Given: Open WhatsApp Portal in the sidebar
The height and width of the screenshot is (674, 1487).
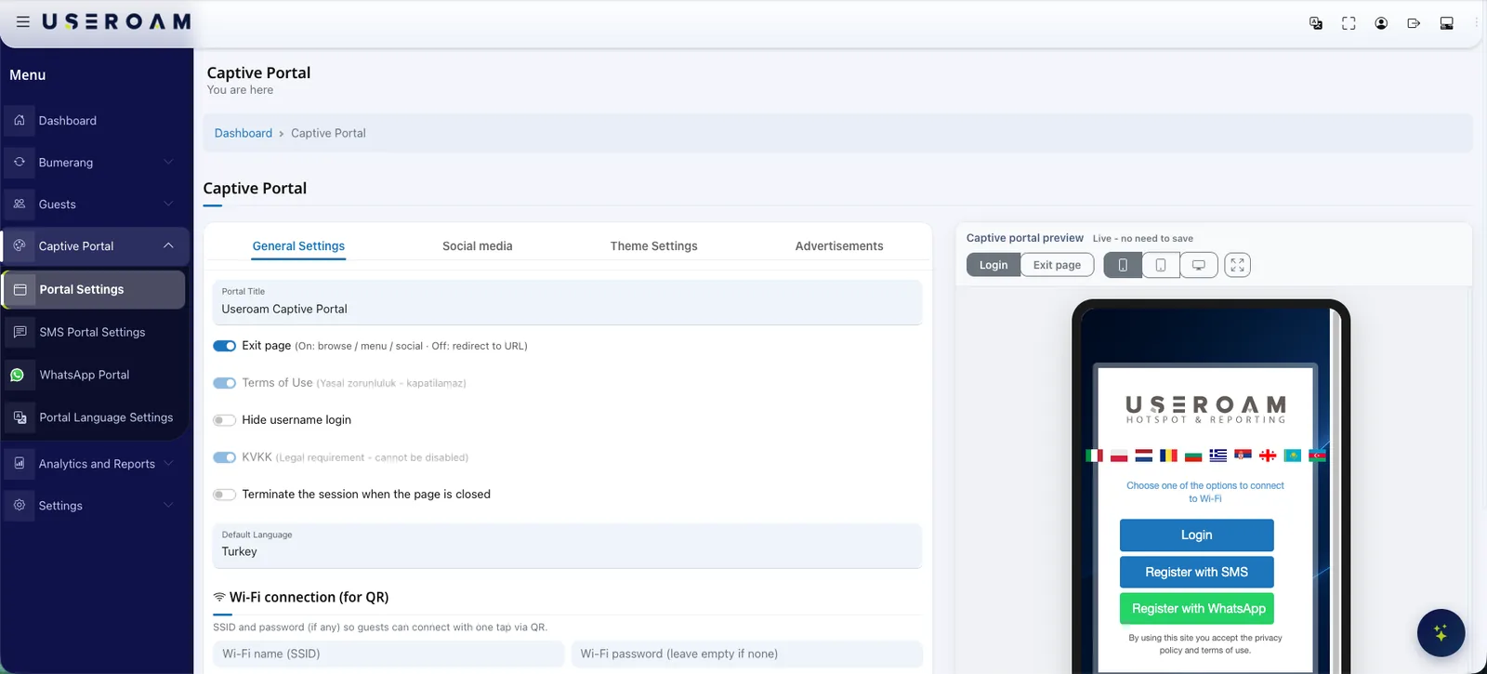Looking at the screenshot, I should pyautogui.click(x=94, y=375).
